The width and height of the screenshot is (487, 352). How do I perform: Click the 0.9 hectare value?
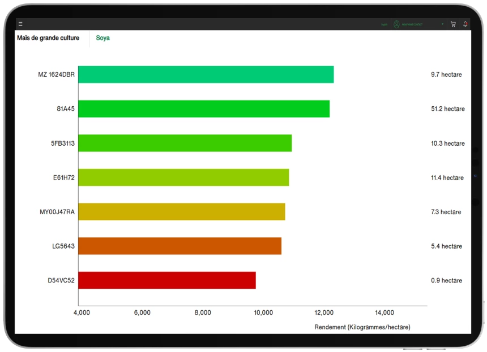click(x=446, y=280)
